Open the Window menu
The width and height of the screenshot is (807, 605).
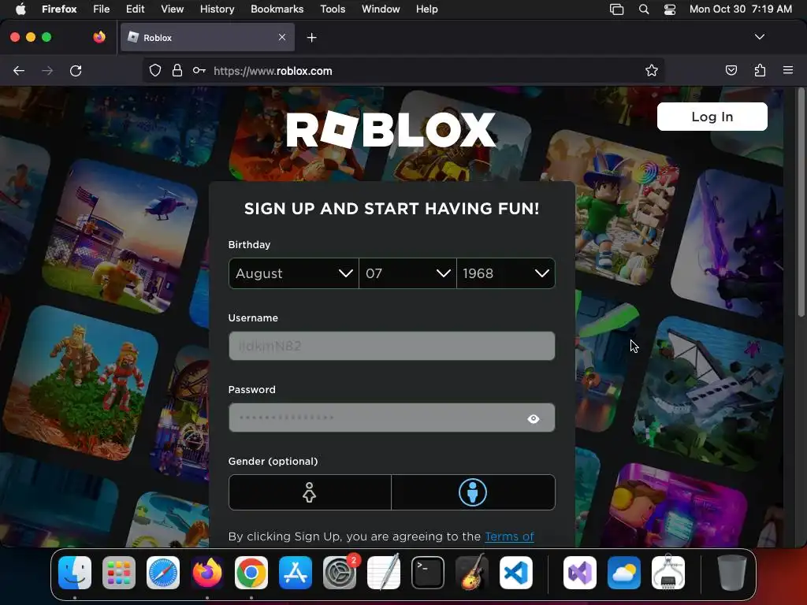(381, 9)
